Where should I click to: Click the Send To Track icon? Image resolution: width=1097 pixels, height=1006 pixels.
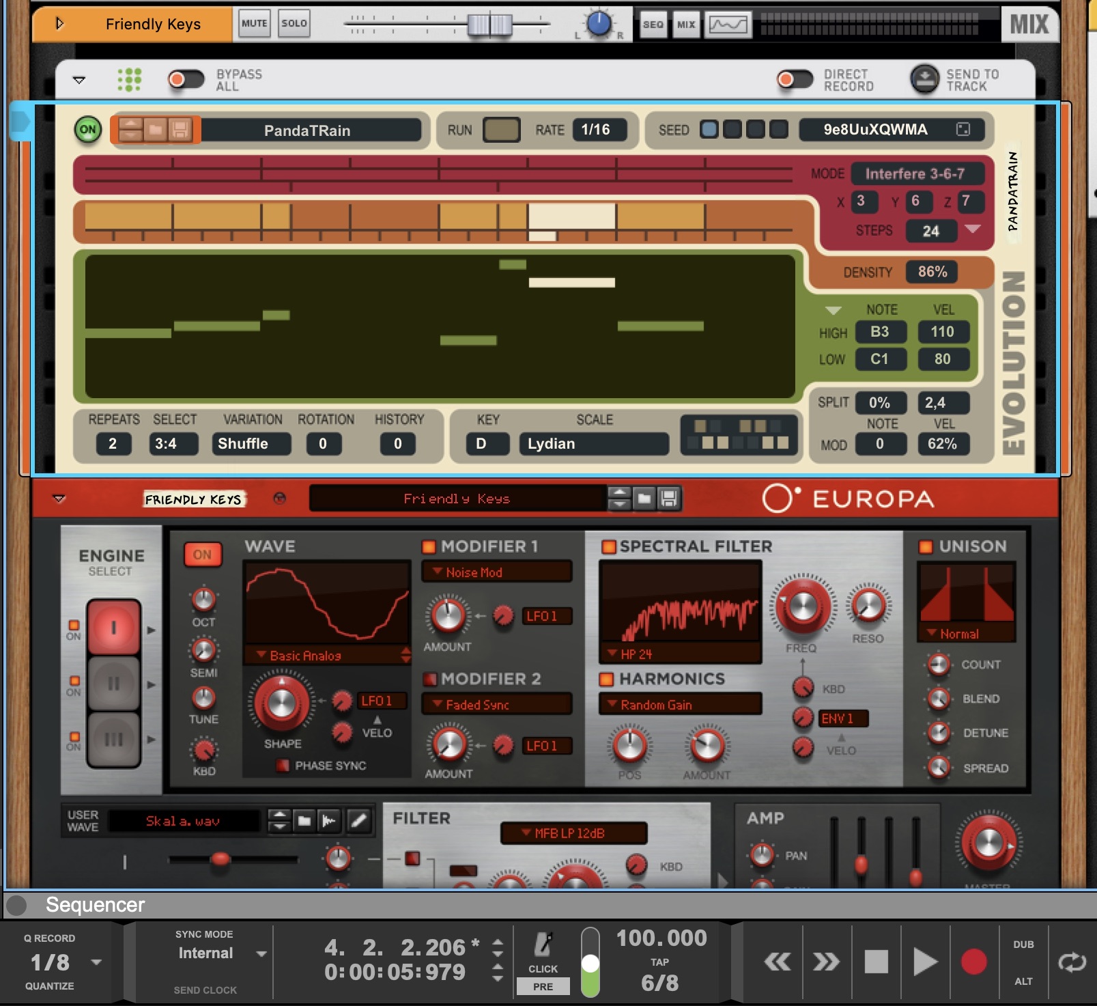925,79
